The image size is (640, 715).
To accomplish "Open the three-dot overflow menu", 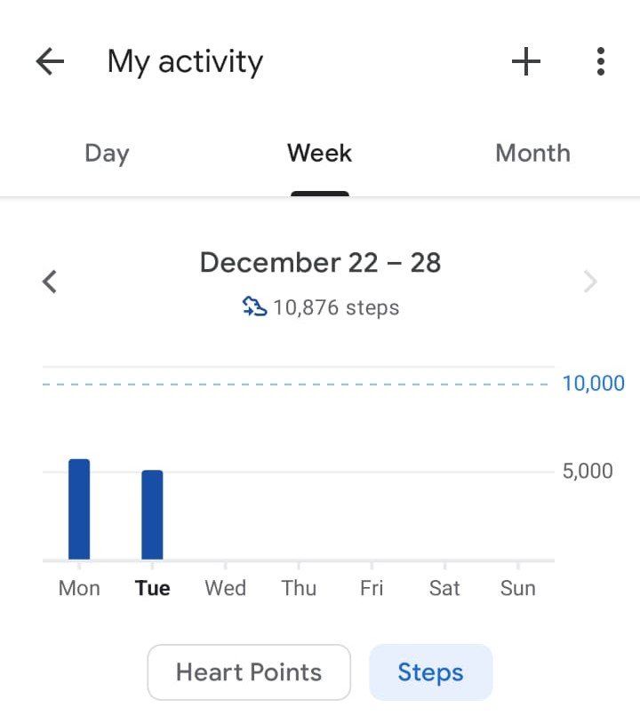I will click(601, 61).
